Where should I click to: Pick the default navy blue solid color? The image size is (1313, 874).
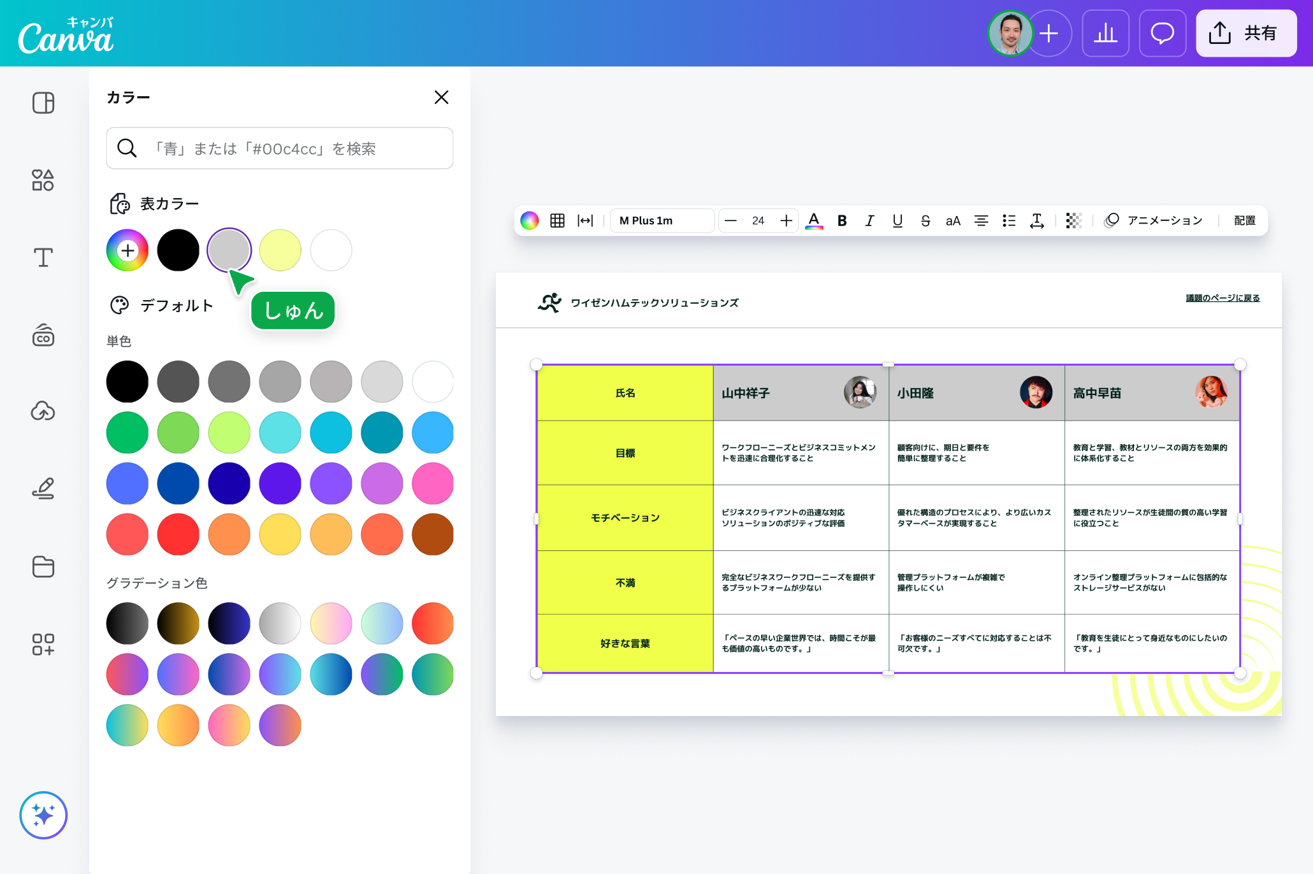[x=229, y=484]
